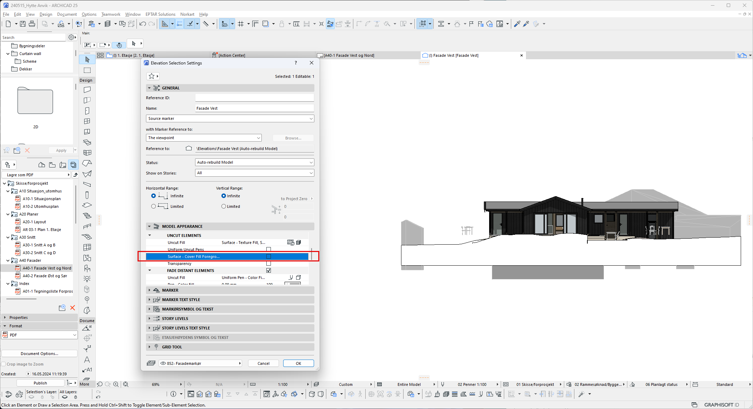Open the Document menu
Image resolution: width=753 pixels, height=409 pixels.
pyautogui.click(x=67, y=14)
